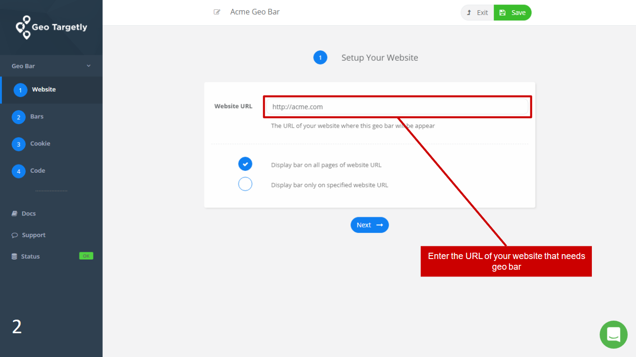Check system Status from the sidebar
Image resolution: width=636 pixels, height=357 pixels.
29,256
